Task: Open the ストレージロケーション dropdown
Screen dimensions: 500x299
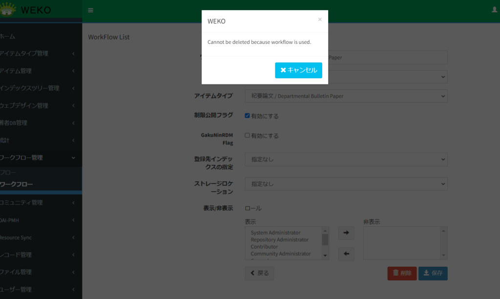Action: click(346, 184)
